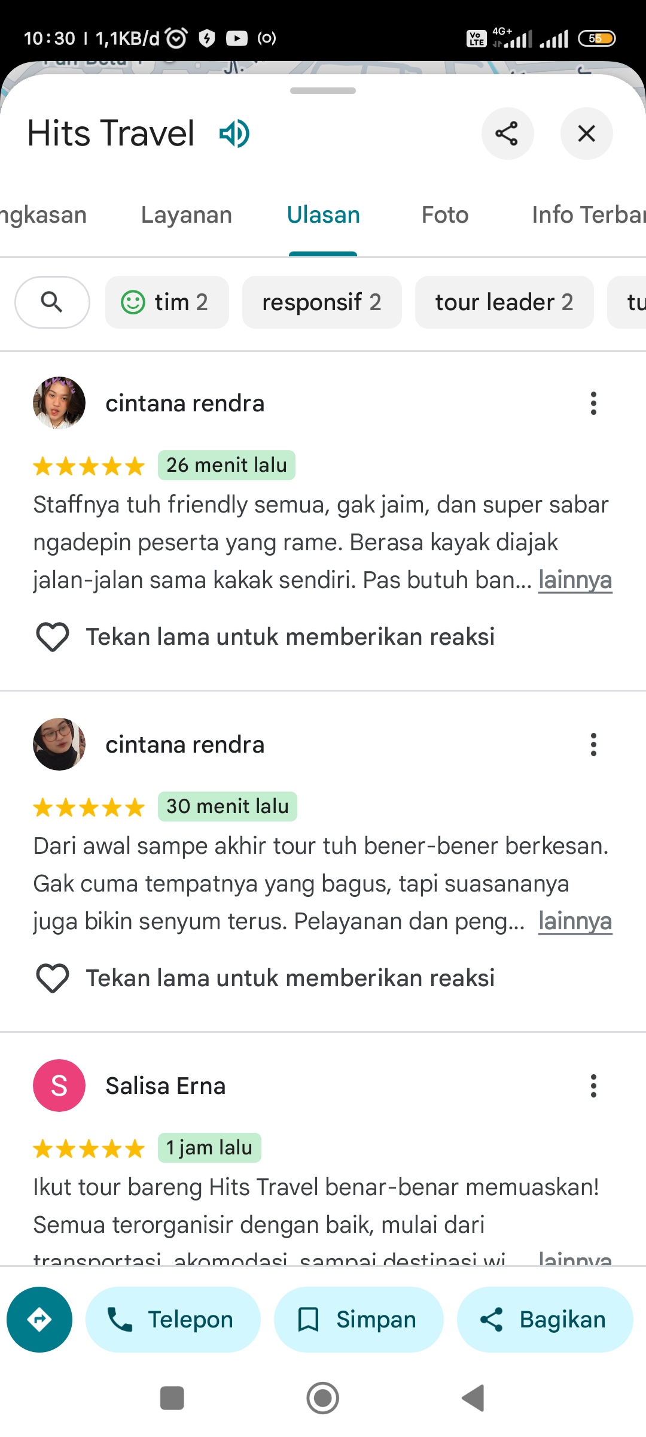Viewport: 646px width, 1437px height.
Task: Open the review search icon
Action: pyautogui.click(x=52, y=302)
